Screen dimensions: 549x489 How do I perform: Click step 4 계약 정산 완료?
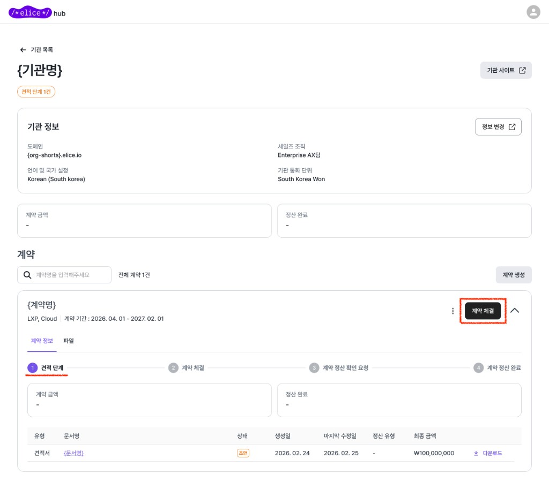pos(497,367)
